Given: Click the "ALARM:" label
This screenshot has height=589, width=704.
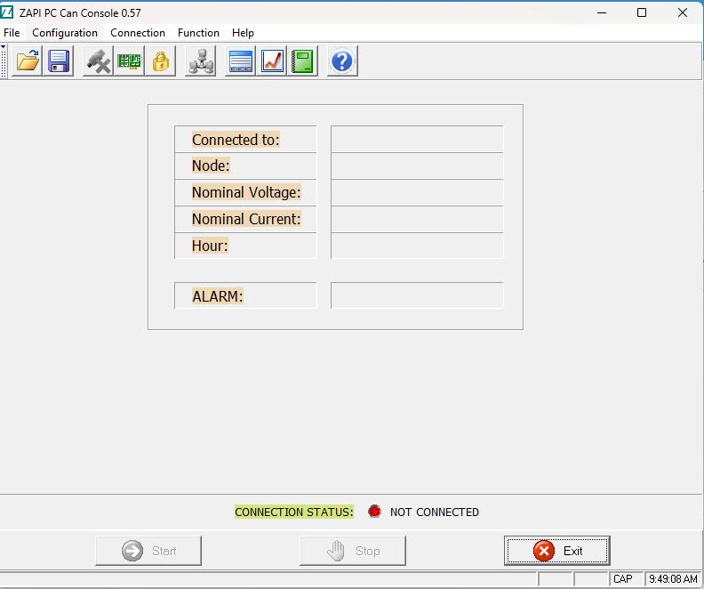Looking at the screenshot, I should coord(217,296).
